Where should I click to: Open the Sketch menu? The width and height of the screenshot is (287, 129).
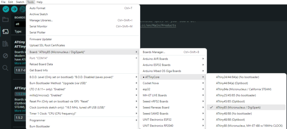[20, 2]
